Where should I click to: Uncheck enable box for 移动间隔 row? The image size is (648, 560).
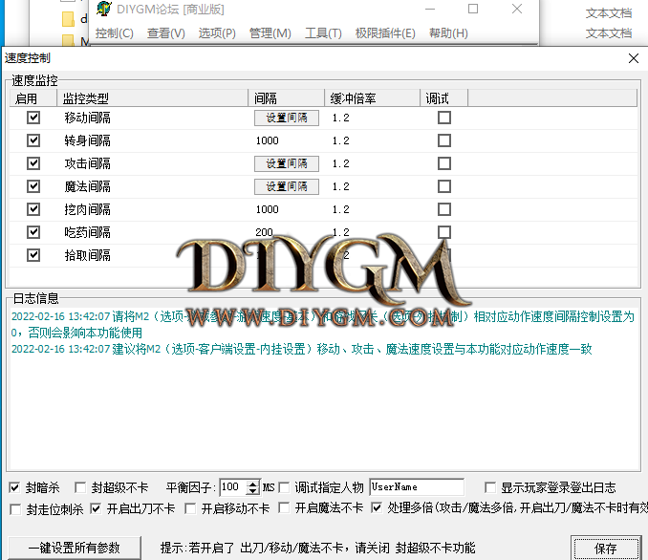pyautogui.click(x=33, y=118)
